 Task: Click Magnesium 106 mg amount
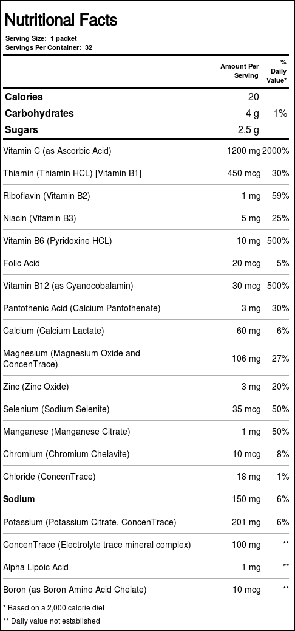click(246, 358)
